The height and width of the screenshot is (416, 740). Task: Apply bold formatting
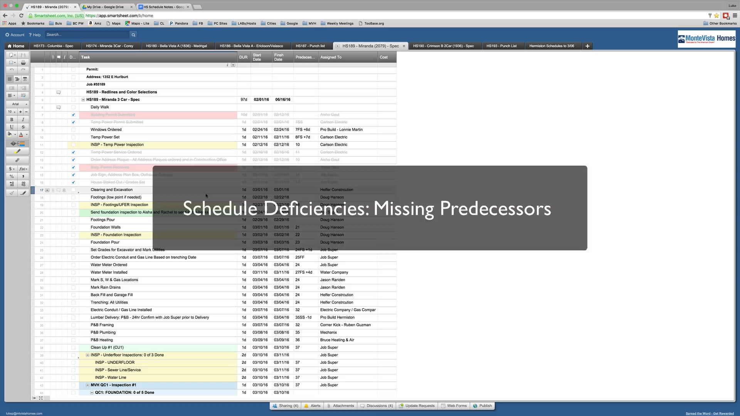coord(12,119)
